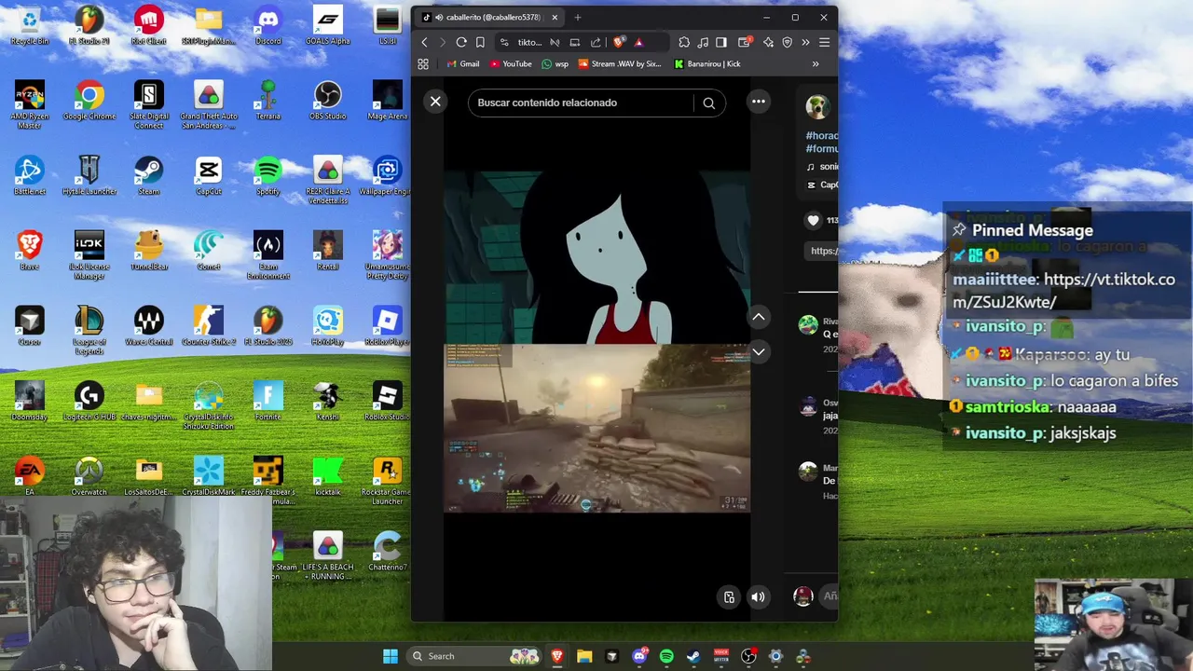
Task: Open site settings icon in address bar
Action: pyautogui.click(x=504, y=42)
